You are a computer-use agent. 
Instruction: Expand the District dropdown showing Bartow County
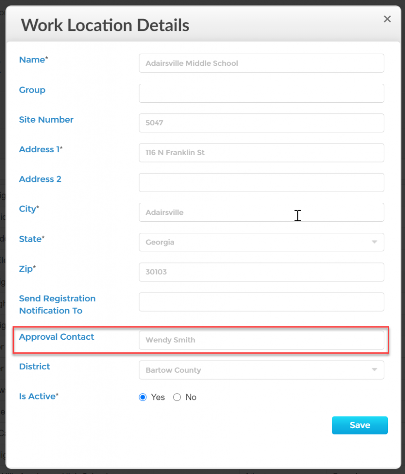point(261,370)
